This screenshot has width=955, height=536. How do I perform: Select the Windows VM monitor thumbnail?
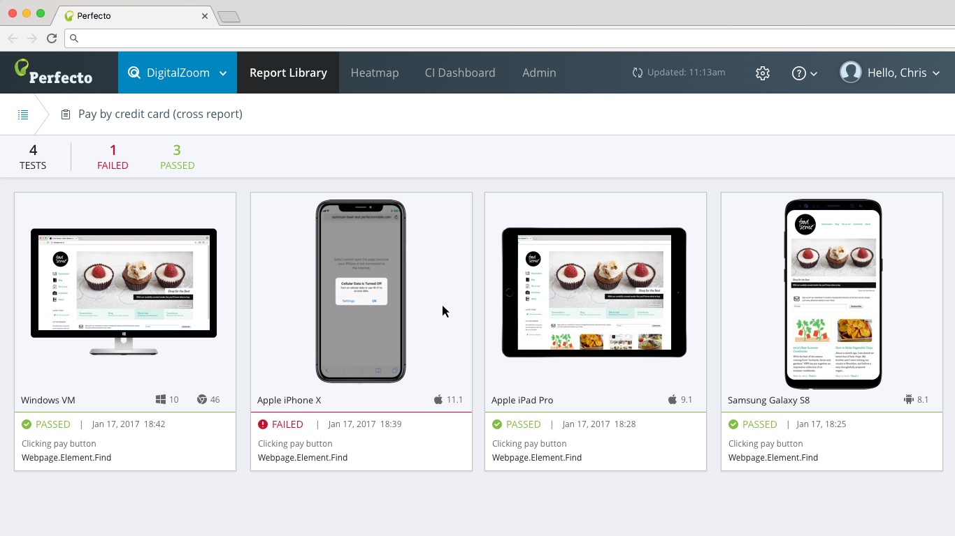124,291
